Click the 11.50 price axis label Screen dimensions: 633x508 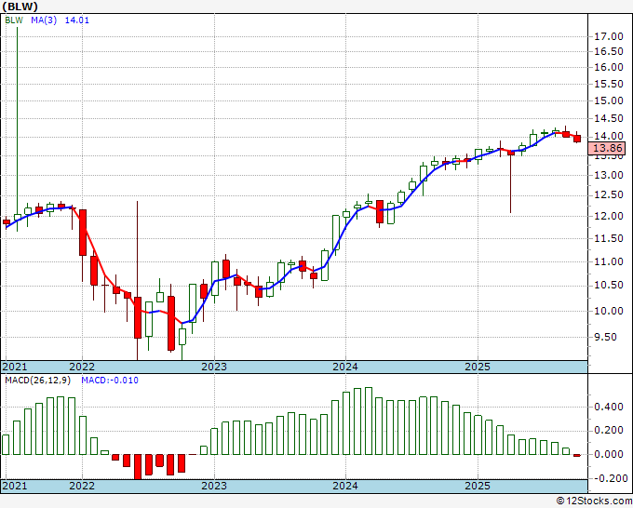click(609, 238)
